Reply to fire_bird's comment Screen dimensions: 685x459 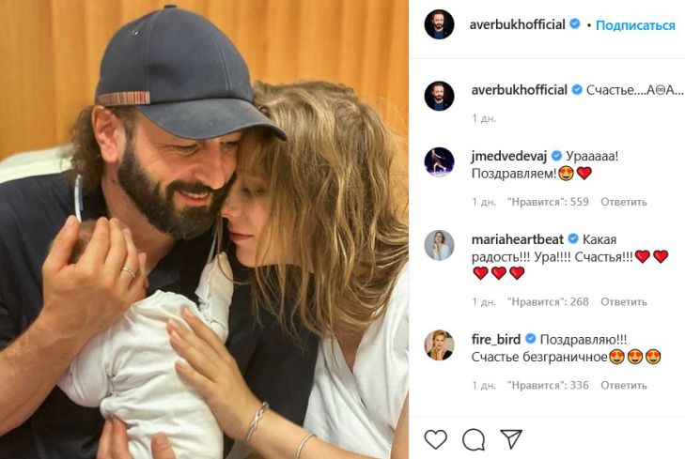pyautogui.click(x=624, y=385)
